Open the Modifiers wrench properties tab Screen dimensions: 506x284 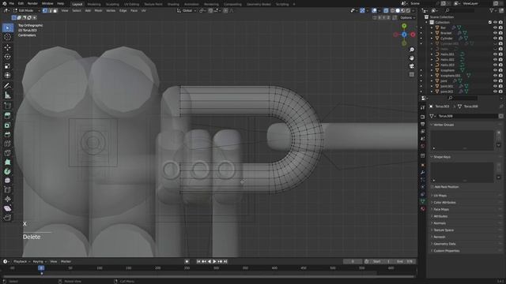click(423, 173)
